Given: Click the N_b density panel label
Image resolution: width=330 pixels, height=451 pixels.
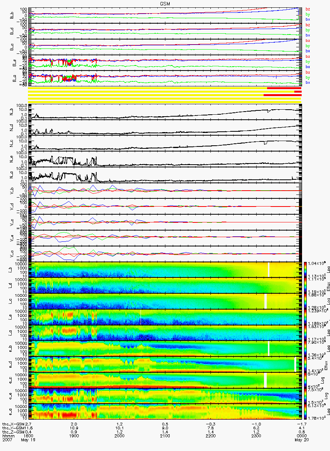Looking at the screenshot, I should (12, 111).
